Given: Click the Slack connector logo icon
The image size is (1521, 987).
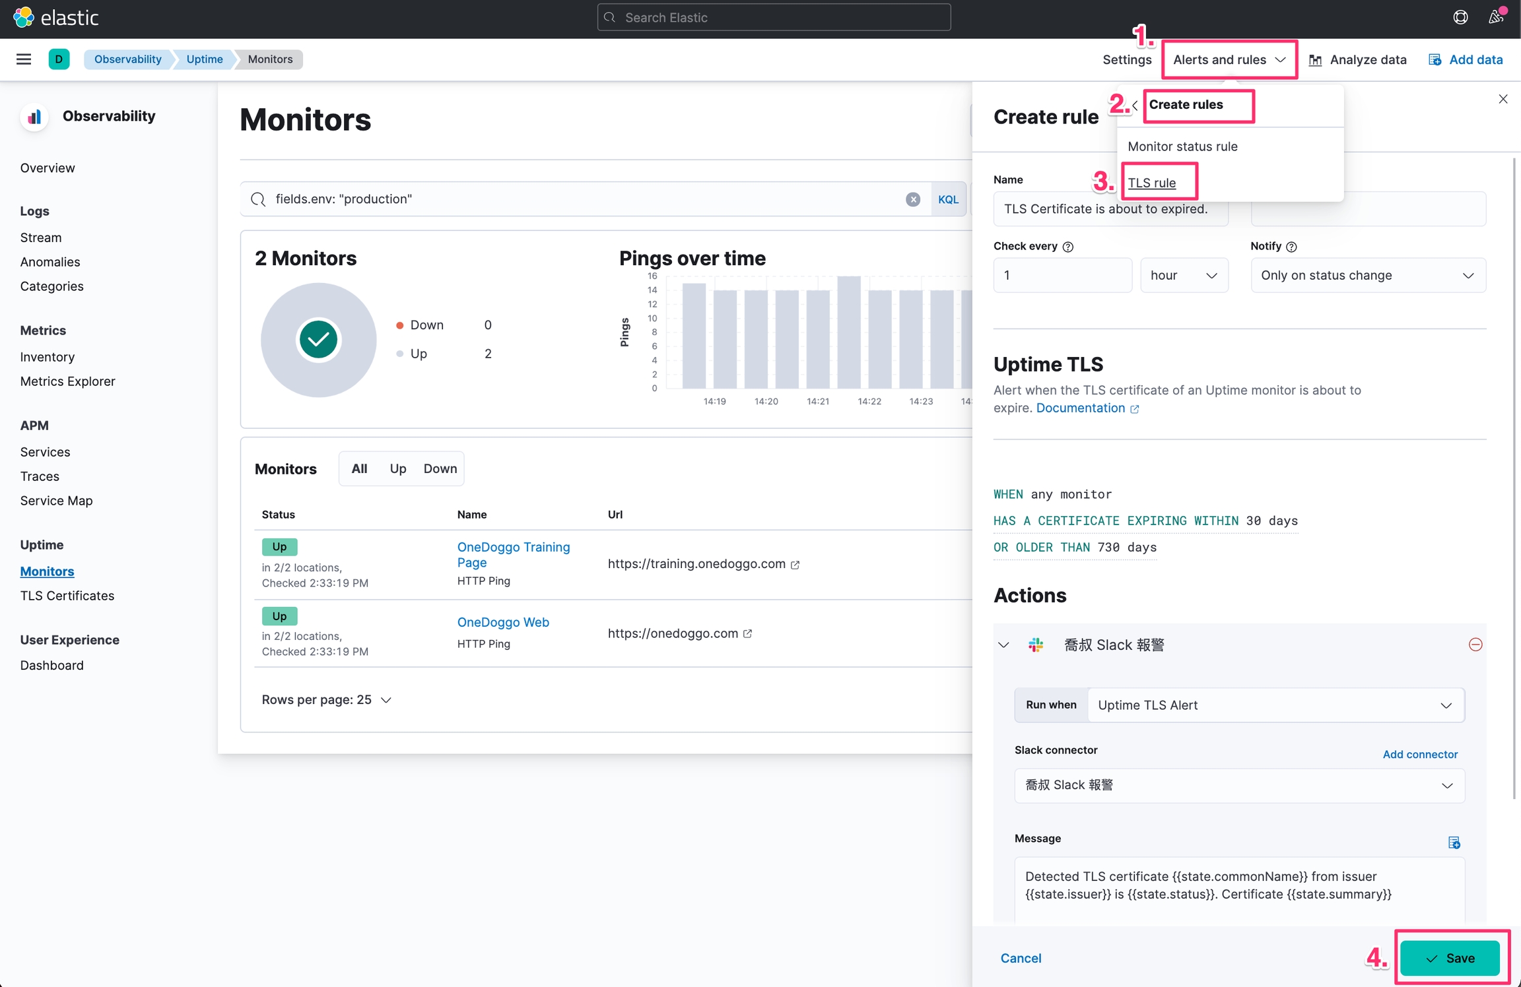Looking at the screenshot, I should pyautogui.click(x=1036, y=645).
